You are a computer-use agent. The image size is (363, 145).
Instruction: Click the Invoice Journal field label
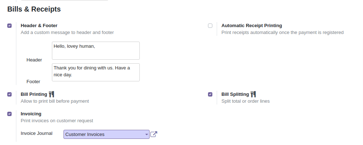pos(36,133)
